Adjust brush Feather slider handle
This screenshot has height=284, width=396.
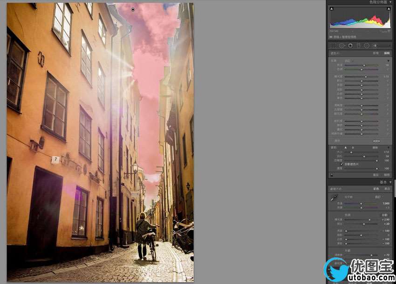(364, 157)
